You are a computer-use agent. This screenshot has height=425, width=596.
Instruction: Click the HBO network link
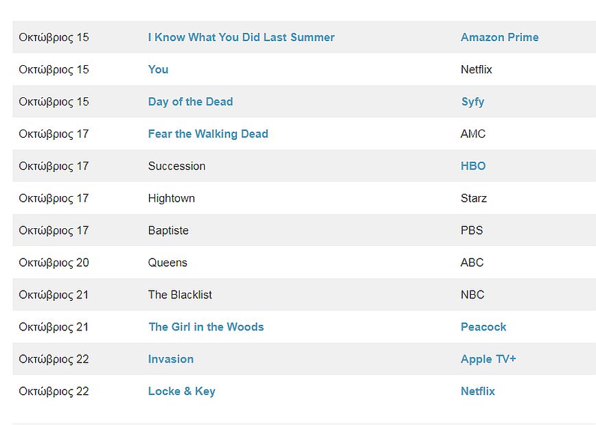[473, 166]
